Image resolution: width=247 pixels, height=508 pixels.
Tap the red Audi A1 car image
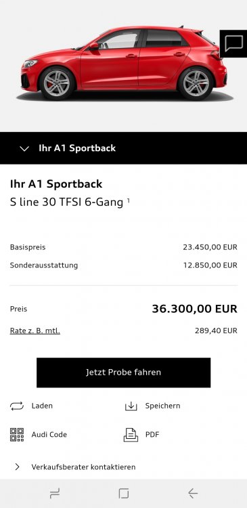tap(124, 63)
